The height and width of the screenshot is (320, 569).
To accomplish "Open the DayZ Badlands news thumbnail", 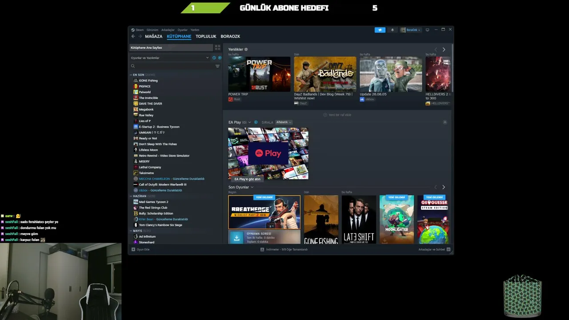I will [x=325, y=74].
